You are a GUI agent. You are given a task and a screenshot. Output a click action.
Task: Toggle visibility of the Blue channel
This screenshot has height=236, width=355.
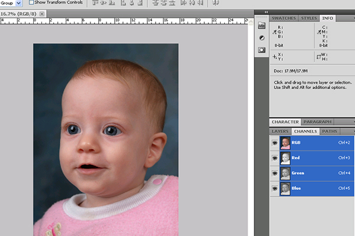[275, 188]
